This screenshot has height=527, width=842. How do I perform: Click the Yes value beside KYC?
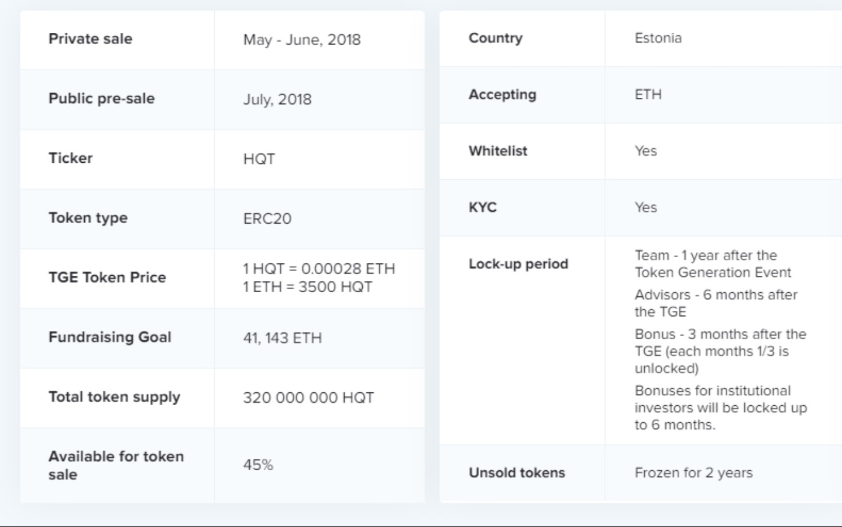pyautogui.click(x=646, y=207)
